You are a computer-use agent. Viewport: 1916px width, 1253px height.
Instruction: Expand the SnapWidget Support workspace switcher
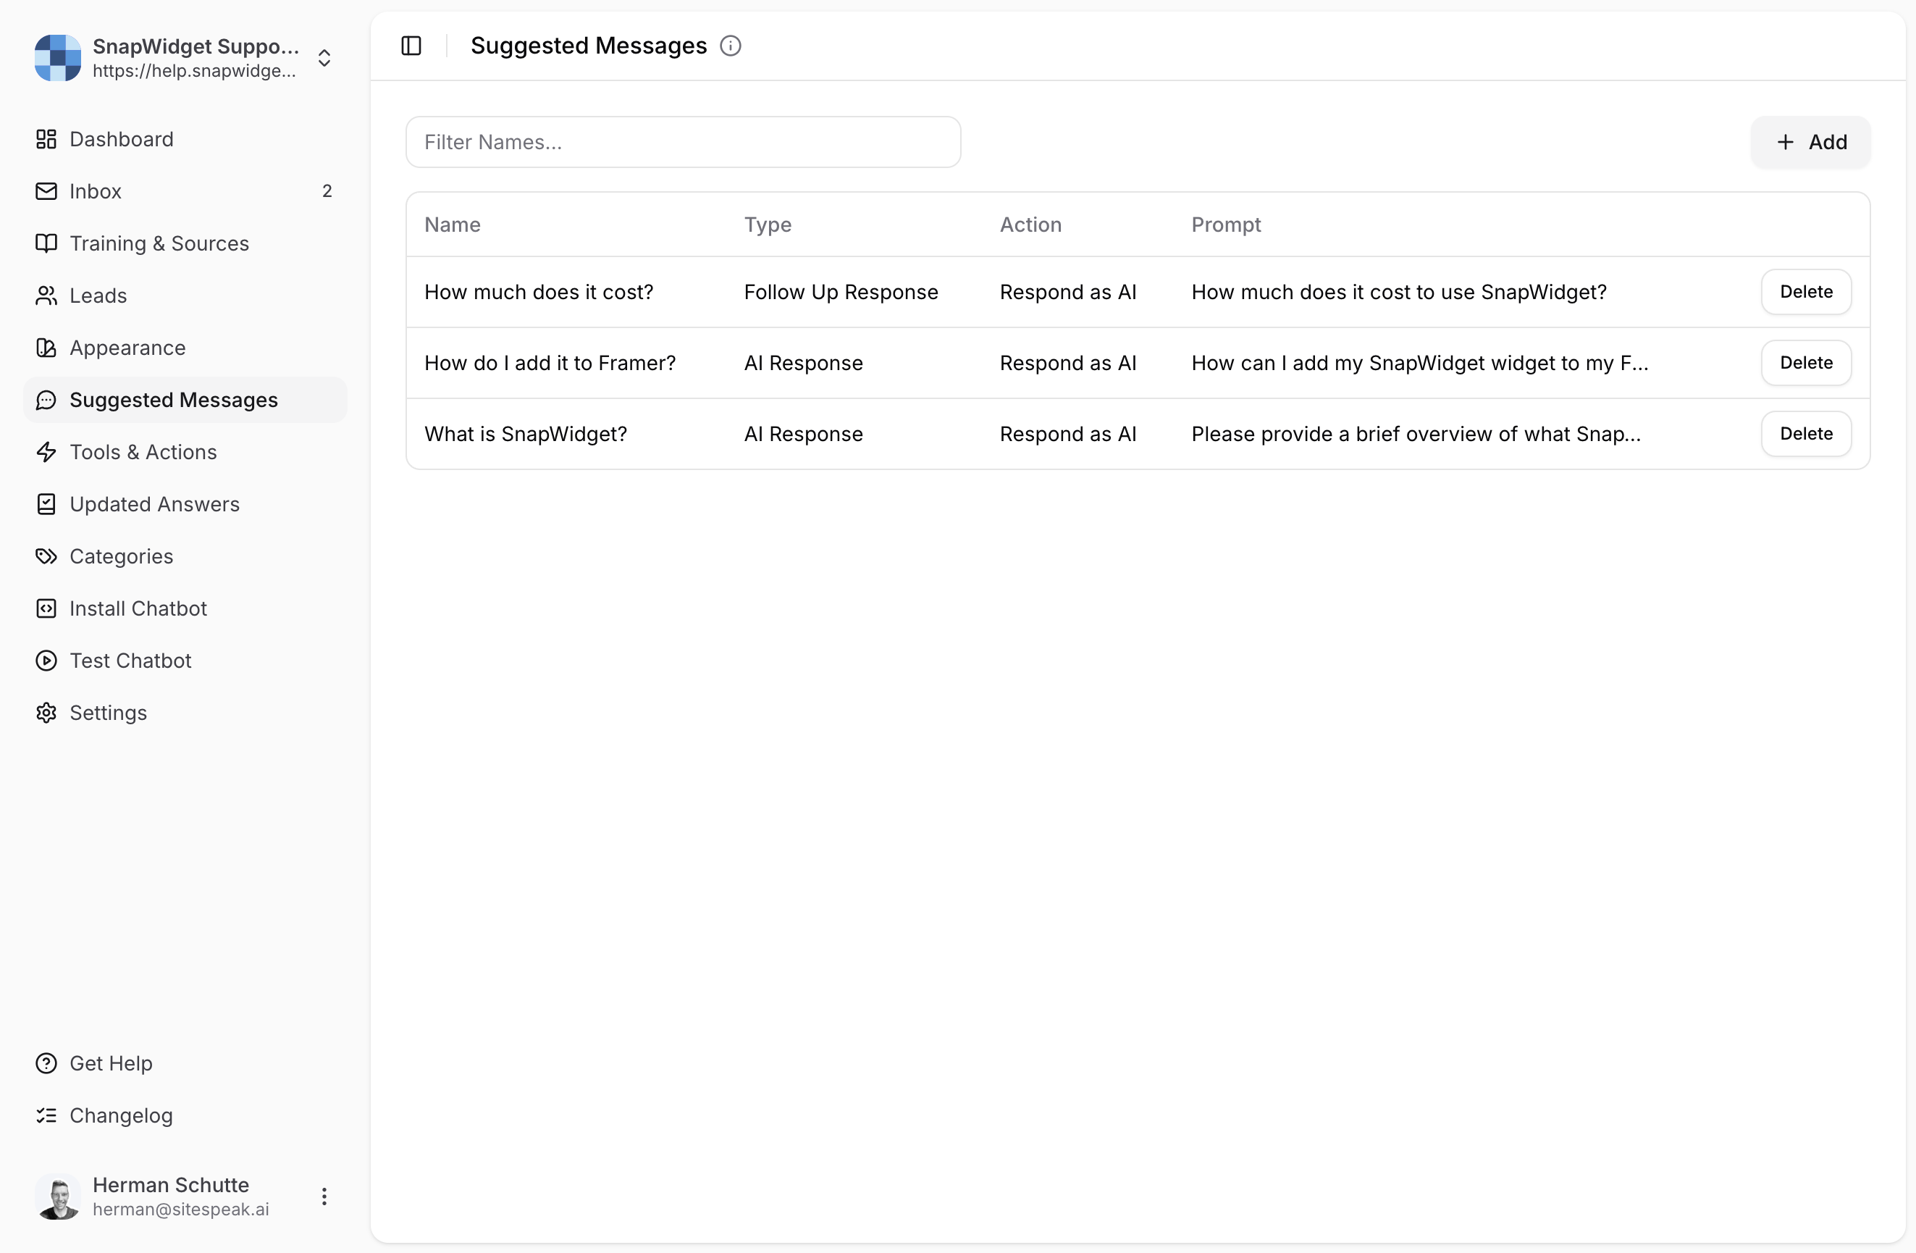[x=324, y=58]
